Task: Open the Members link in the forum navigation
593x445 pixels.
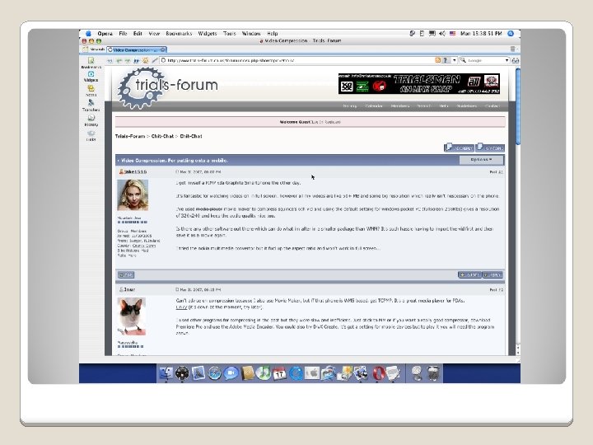Action: 400,106
